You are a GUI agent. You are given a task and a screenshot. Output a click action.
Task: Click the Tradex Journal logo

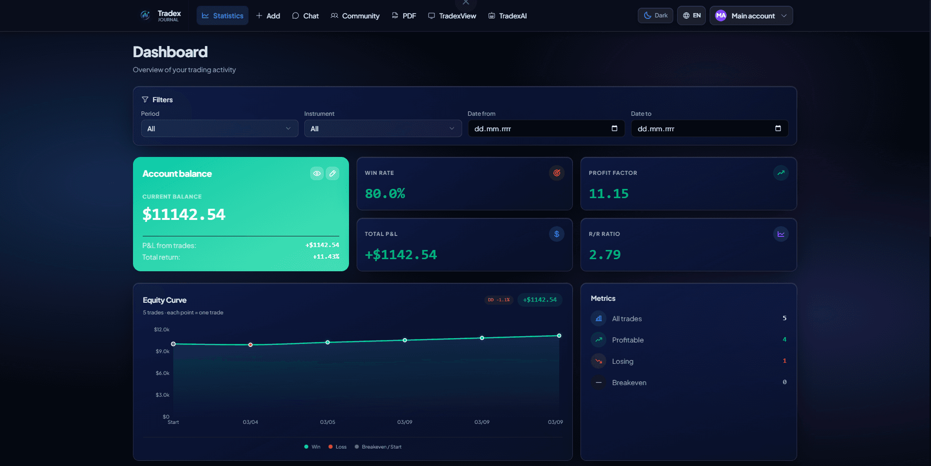160,15
